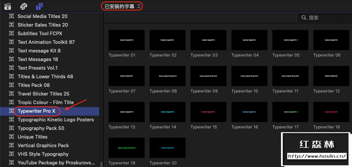
Task: Click the title icon beside Vertical Graphics Pack
Action: (x=11, y=146)
